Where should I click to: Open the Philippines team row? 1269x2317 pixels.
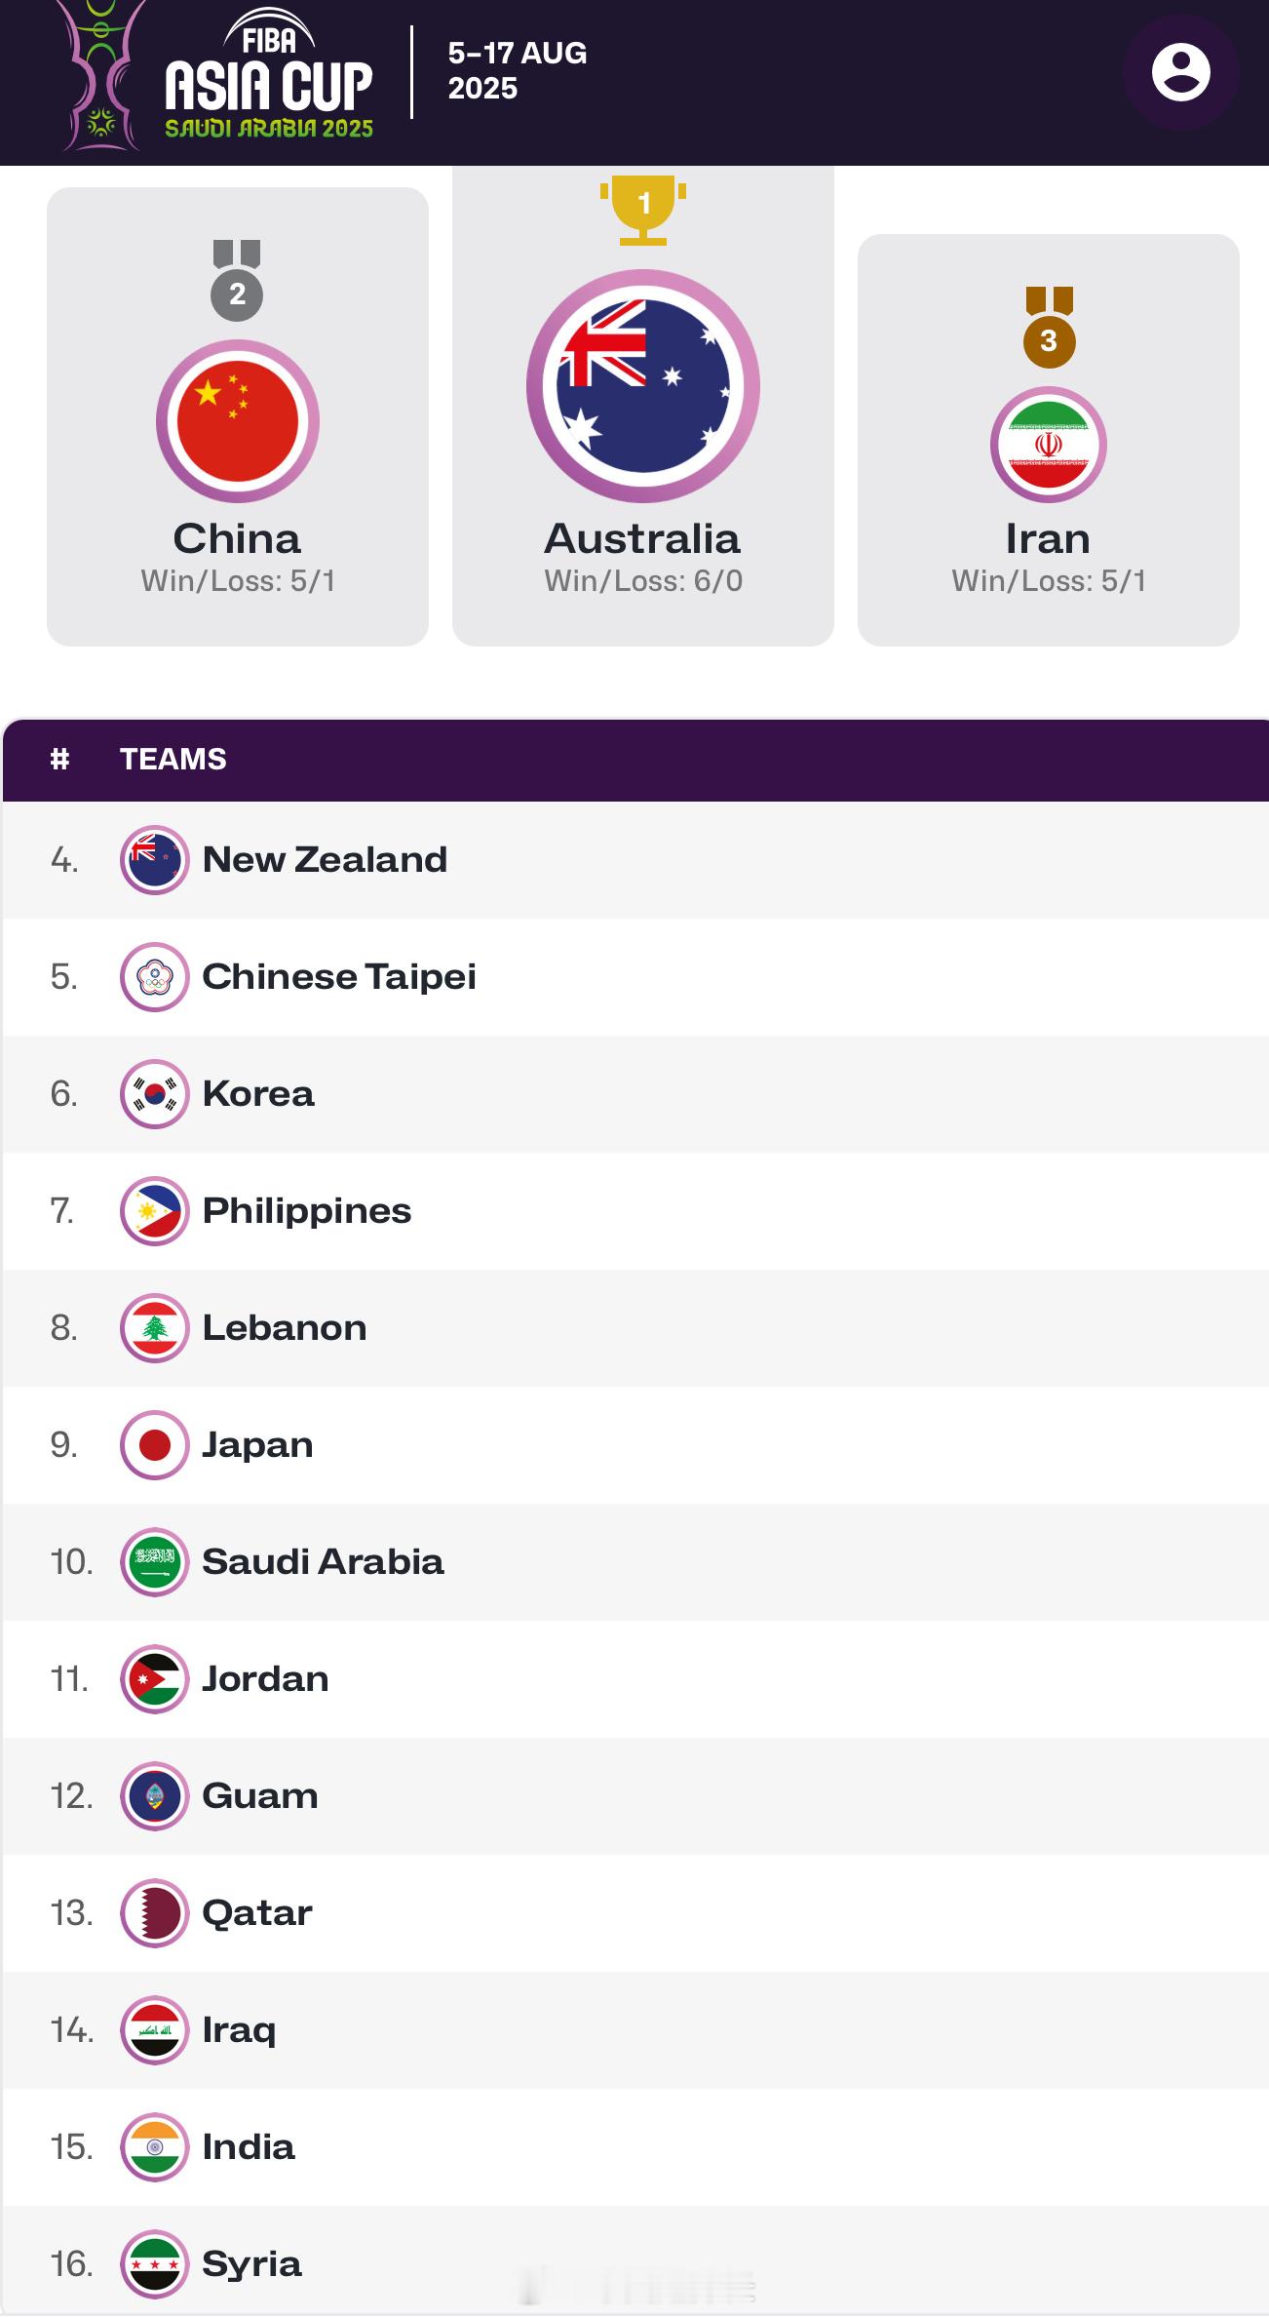635,1211
